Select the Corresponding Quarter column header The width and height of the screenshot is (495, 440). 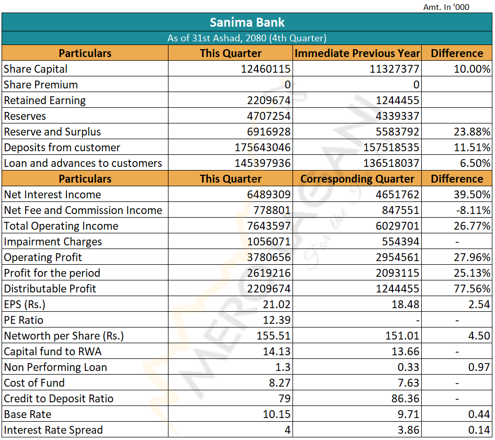[x=357, y=179]
